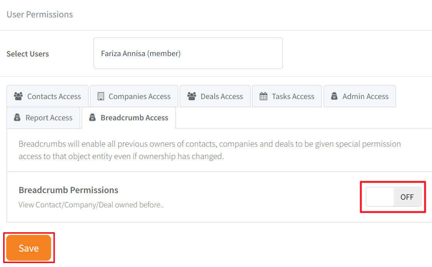The height and width of the screenshot is (267, 432).
Task: Click the agent icon in Admin Access tab
Action: pyautogui.click(x=334, y=96)
